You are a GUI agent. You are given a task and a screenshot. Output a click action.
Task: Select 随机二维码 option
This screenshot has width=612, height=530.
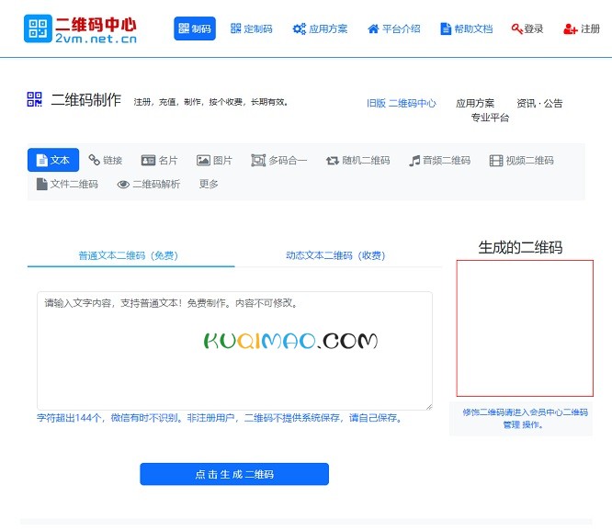tap(357, 160)
